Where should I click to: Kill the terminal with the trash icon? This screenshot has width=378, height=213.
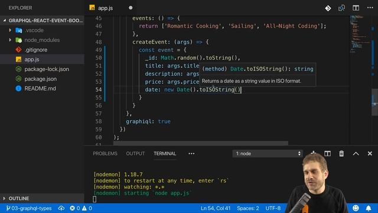(x=341, y=154)
